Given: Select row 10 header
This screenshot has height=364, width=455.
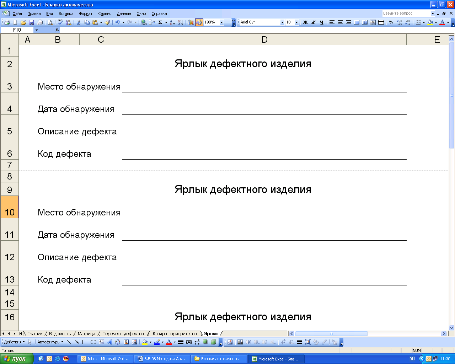Looking at the screenshot, I should coord(9,207).
